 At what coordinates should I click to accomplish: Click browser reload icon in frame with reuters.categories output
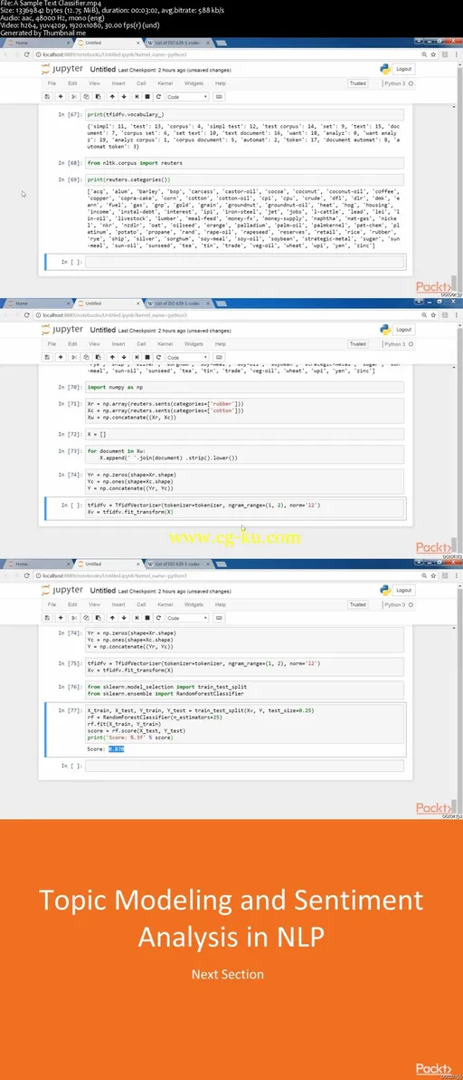point(26,53)
